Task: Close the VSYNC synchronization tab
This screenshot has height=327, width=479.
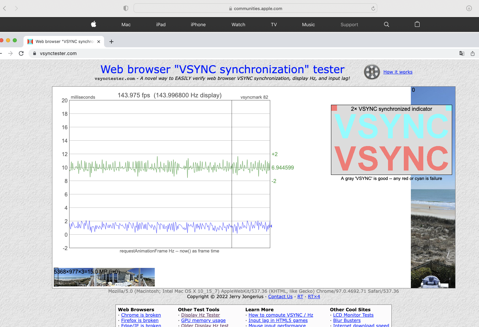Action: pos(99,42)
